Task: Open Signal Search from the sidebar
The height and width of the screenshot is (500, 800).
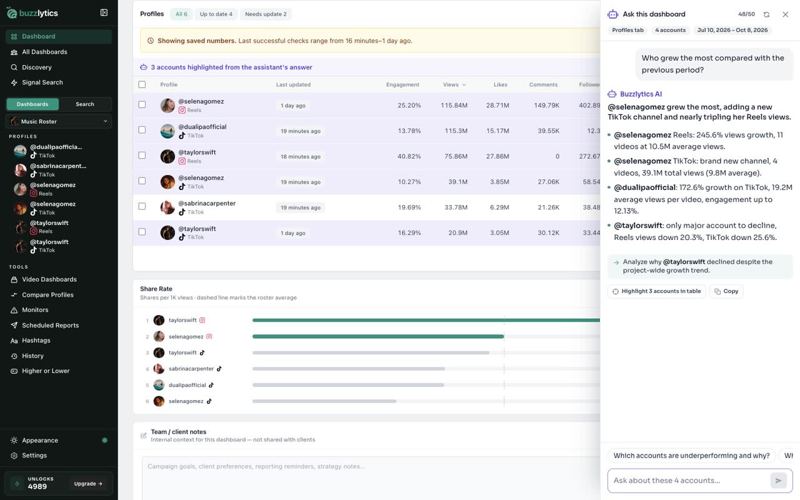Action: (42, 82)
